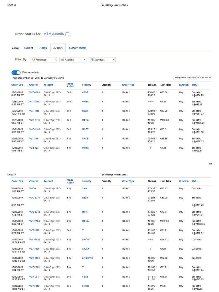The image size is (219, 292).
Task: Click ATGE in the VVJ-334 buy row
Action: tap(85, 139)
